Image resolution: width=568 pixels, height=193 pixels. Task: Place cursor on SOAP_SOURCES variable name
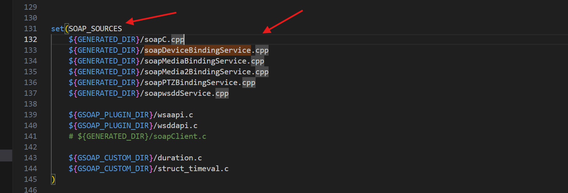coord(95,29)
